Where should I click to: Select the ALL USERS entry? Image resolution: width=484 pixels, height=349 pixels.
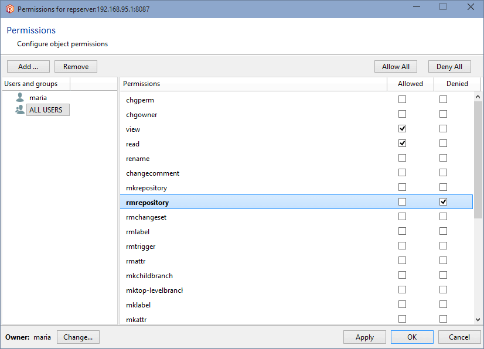click(x=48, y=110)
